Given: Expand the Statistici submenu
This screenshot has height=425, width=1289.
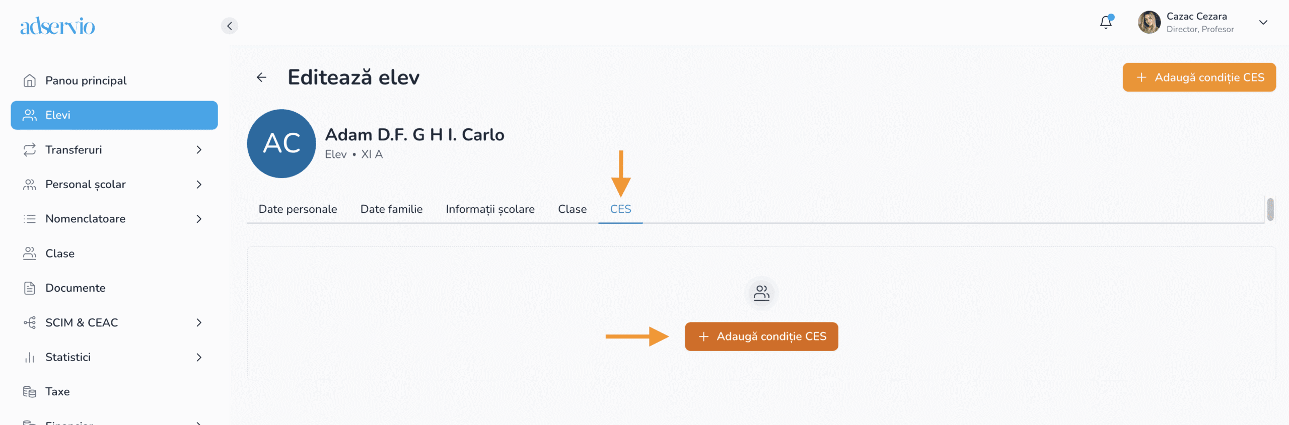Looking at the screenshot, I should point(199,358).
